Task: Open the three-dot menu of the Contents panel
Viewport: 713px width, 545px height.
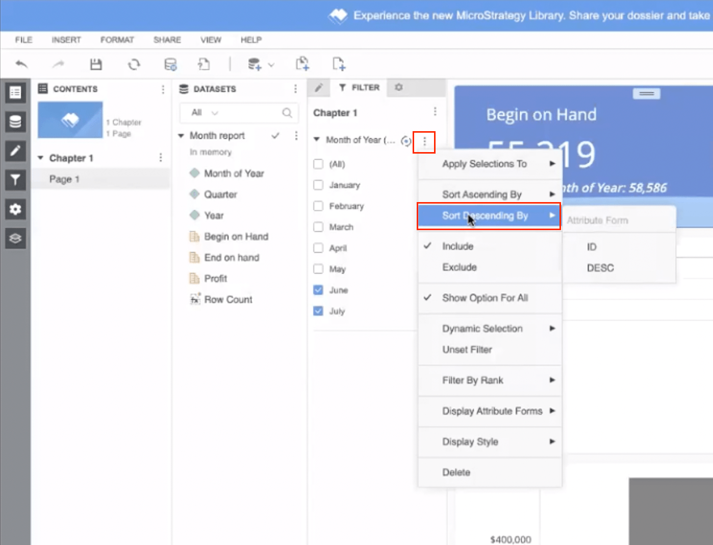Action: (x=163, y=89)
